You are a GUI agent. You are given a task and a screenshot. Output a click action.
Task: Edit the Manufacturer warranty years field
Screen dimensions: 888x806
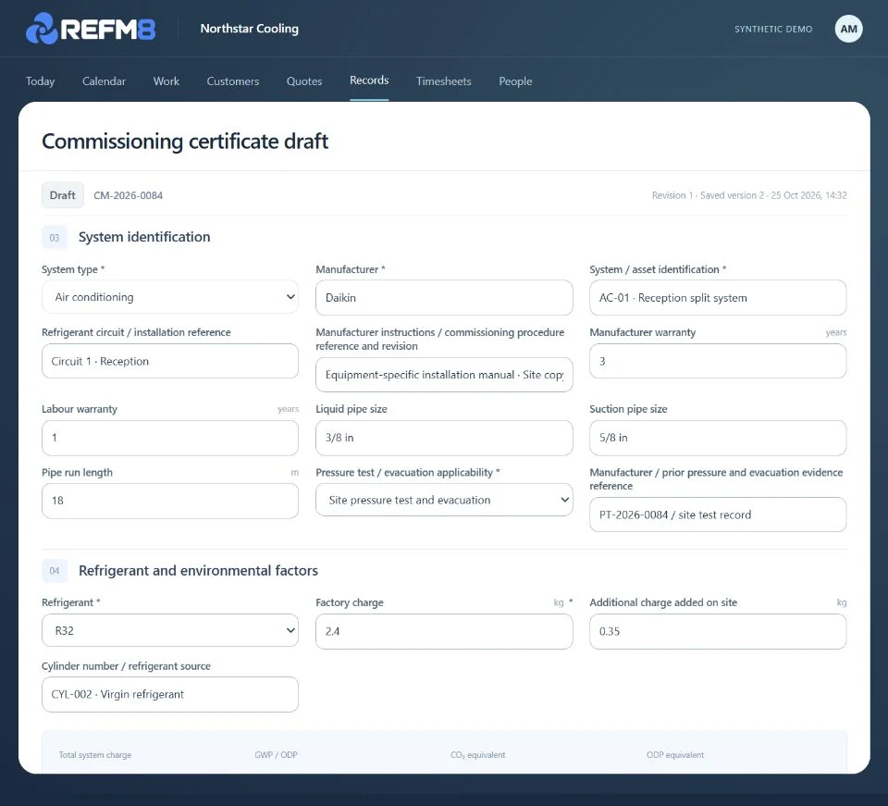click(718, 361)
